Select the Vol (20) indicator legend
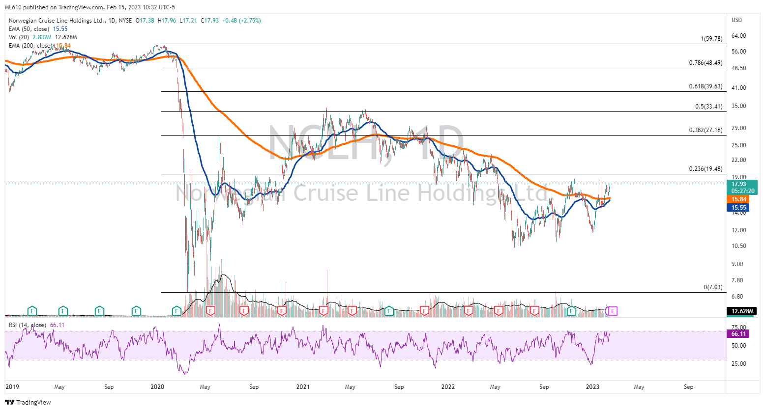The width and height of the screenshot is (765, 411). click(43, 37)
